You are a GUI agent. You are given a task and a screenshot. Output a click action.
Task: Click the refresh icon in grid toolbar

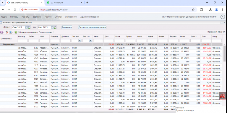[x=16, y=32]
